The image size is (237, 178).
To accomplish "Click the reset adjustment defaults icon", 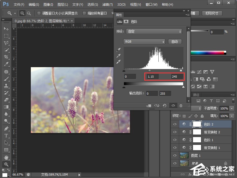I will pyautogui.click(x=165, y=106).
